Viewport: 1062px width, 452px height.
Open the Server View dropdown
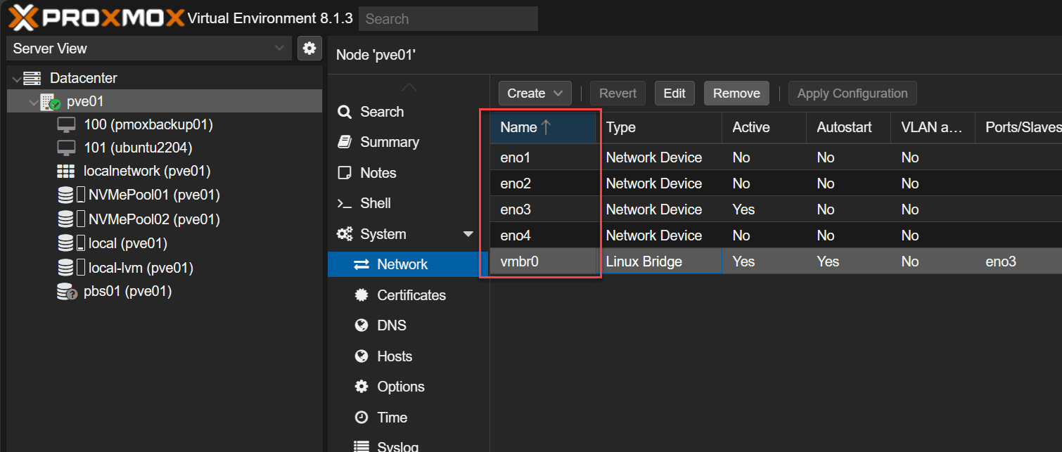[x=149, y=49]
